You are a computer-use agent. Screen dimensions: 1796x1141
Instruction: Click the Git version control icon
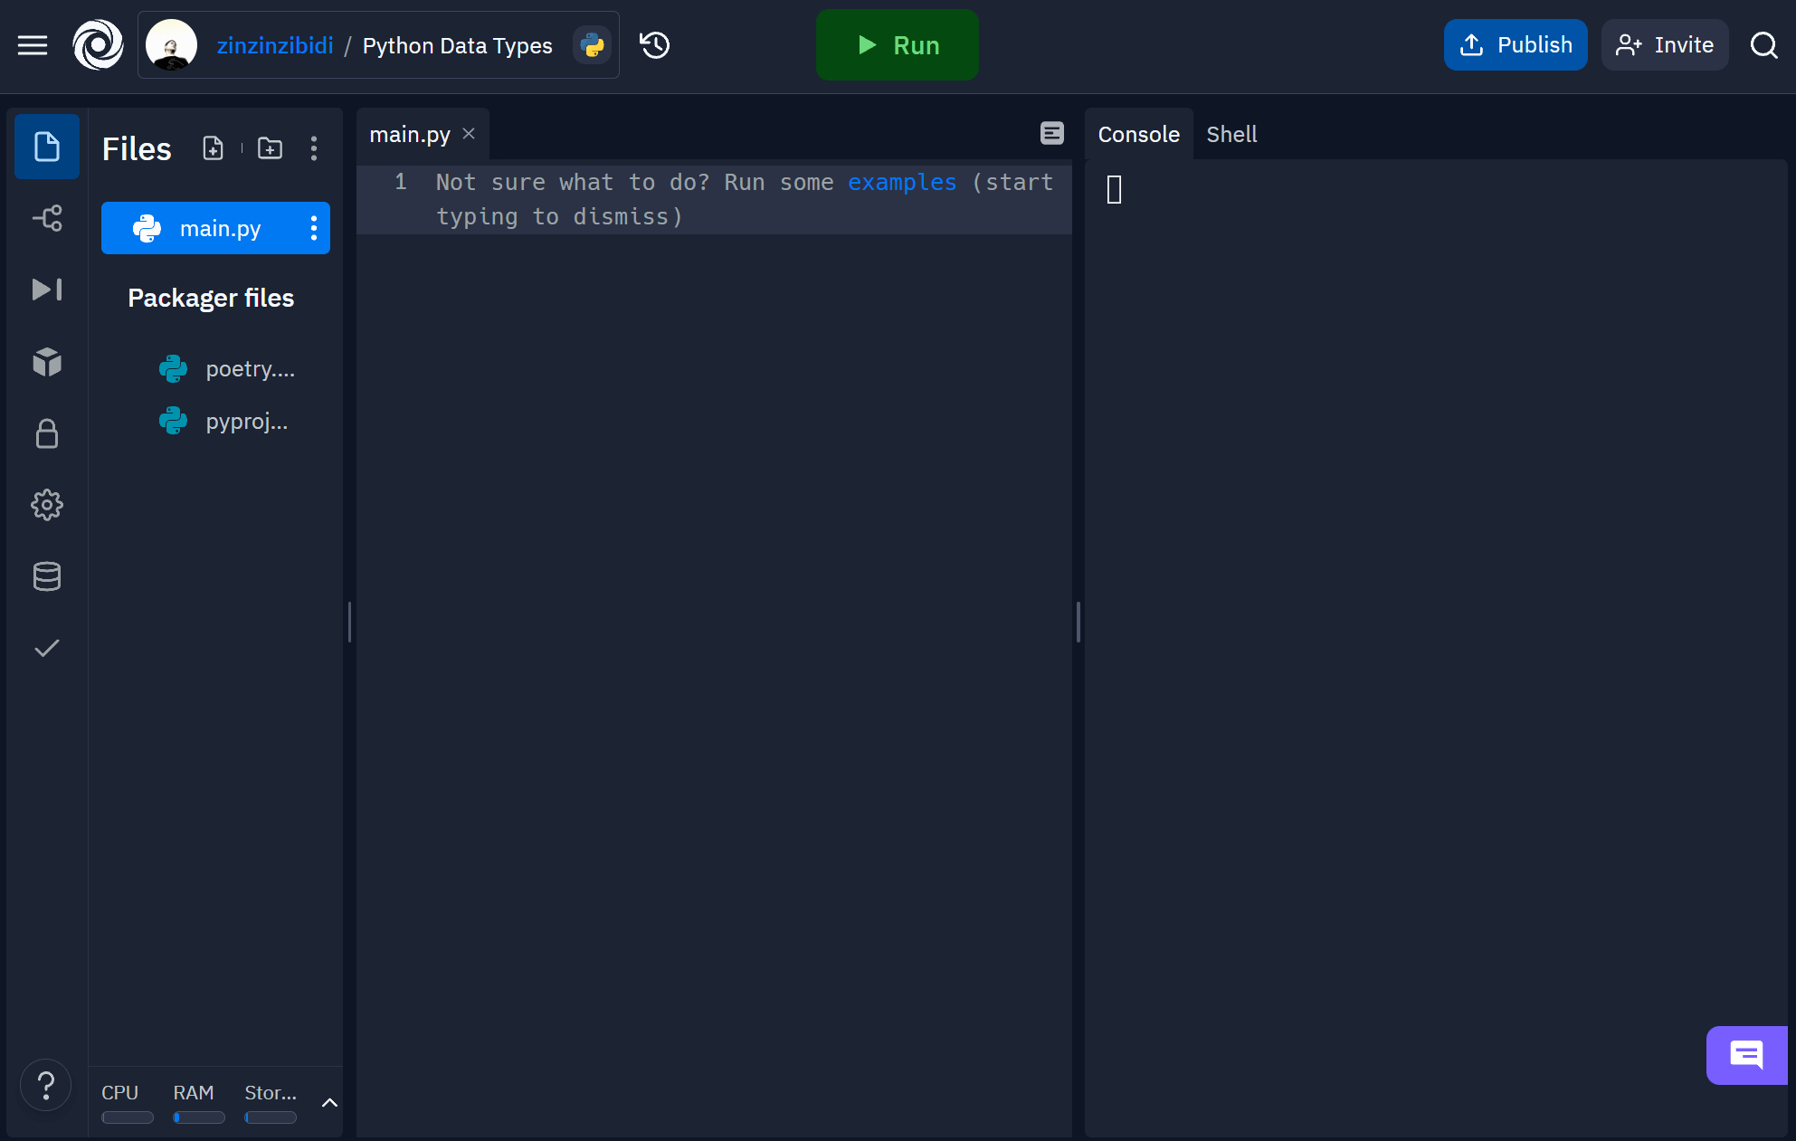pyautogui.click(x=46, y=217)
